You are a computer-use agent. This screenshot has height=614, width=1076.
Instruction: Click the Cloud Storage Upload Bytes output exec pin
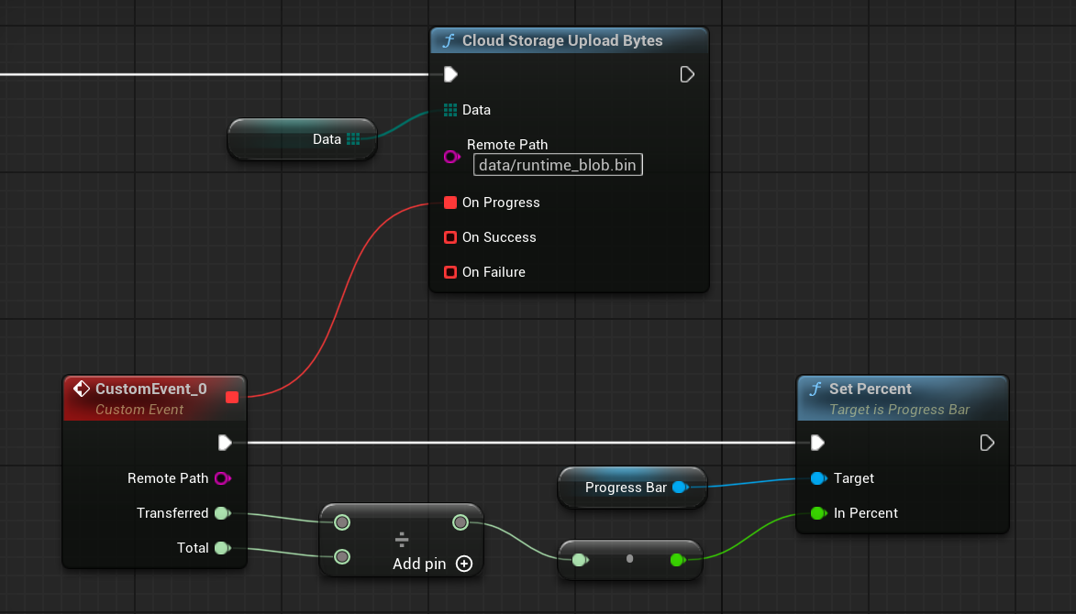687,74
